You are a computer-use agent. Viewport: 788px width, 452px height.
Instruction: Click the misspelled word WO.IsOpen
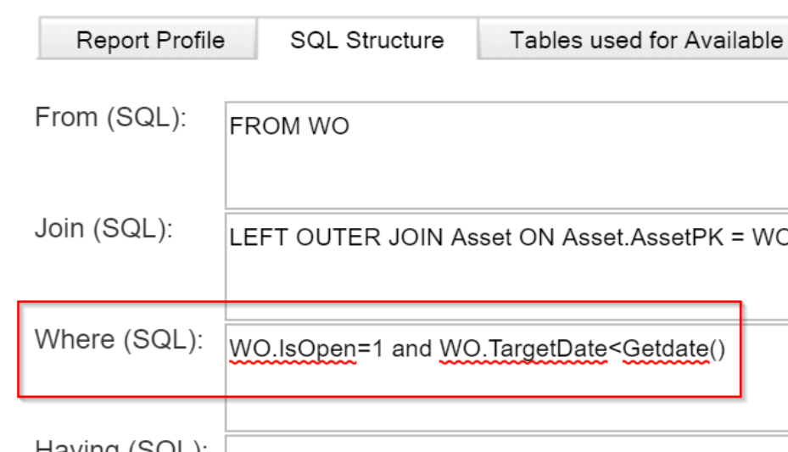click(x=293, y=349)
